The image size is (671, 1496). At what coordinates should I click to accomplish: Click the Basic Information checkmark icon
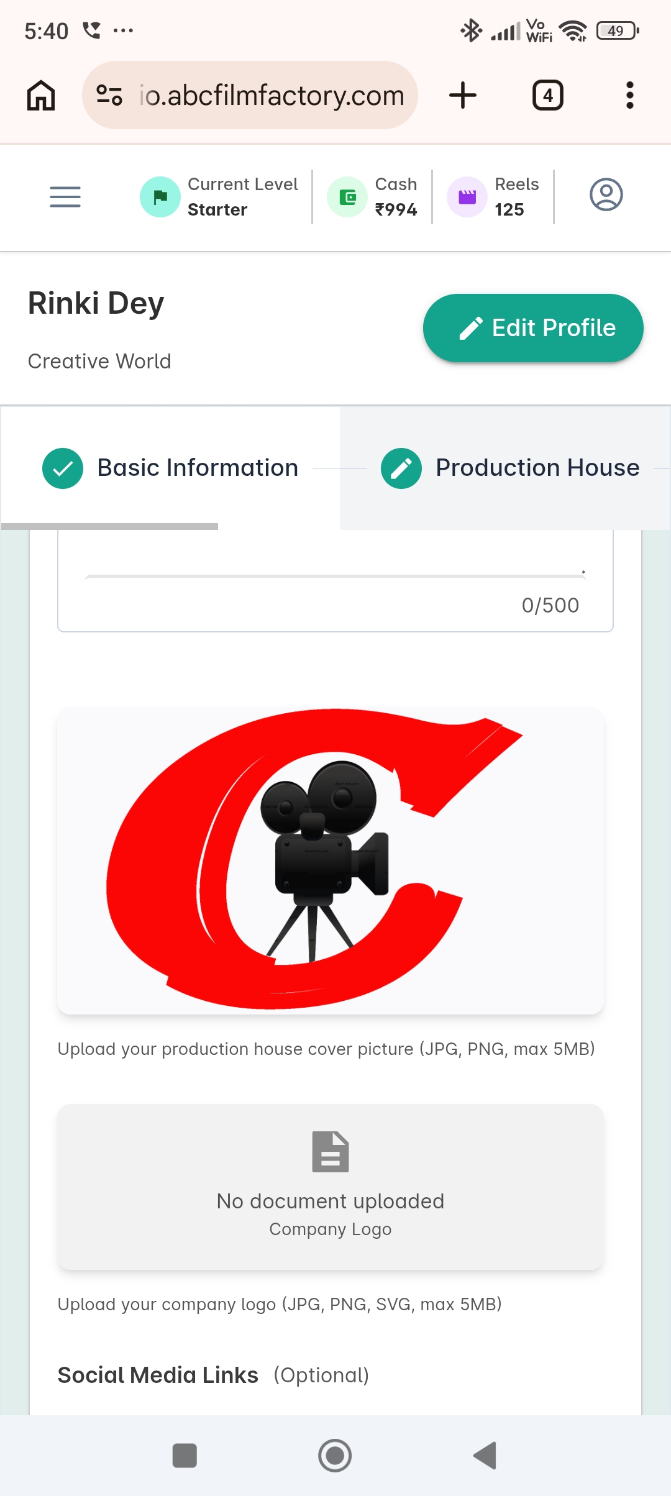(63, 468)
